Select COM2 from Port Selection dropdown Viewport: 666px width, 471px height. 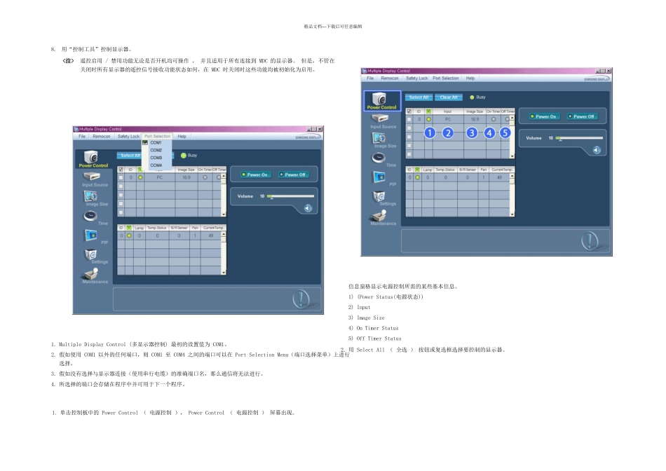tap(156, 151)
